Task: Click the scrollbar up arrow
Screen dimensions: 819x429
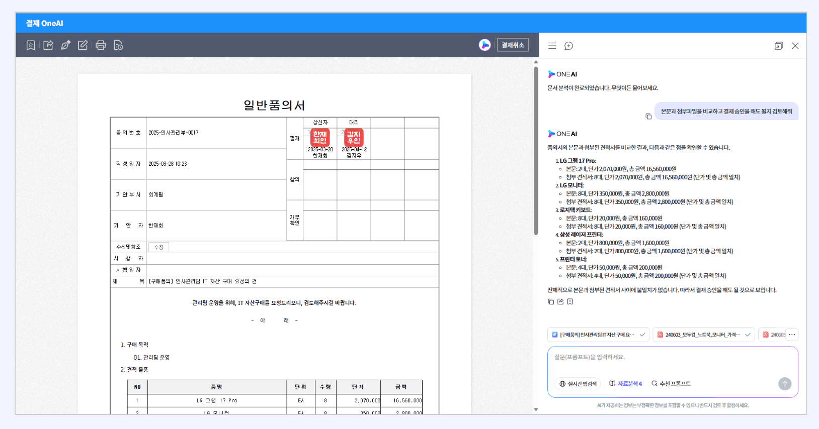Action: pyautogui.click(x=536, y=62)
